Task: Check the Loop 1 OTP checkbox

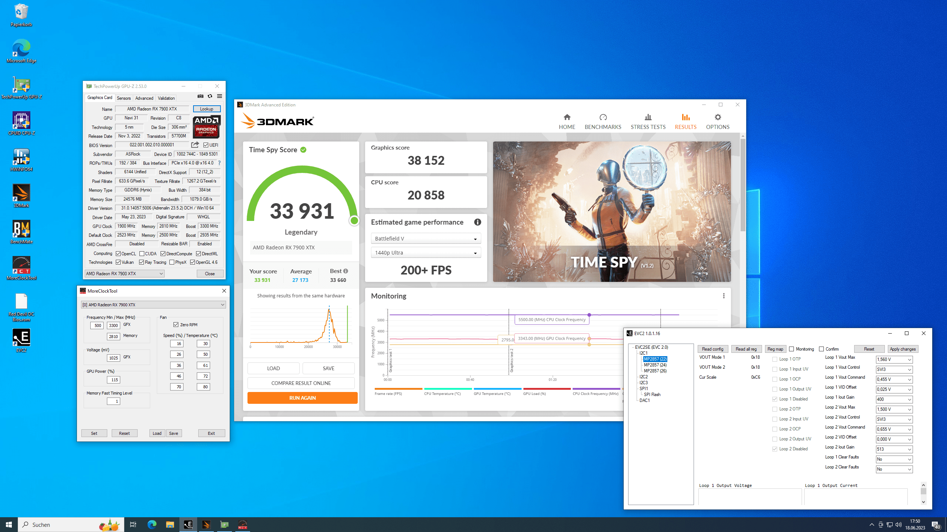Action: tap(775, 359)
